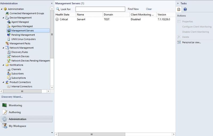Click Find Now button

tap(133, 9)
